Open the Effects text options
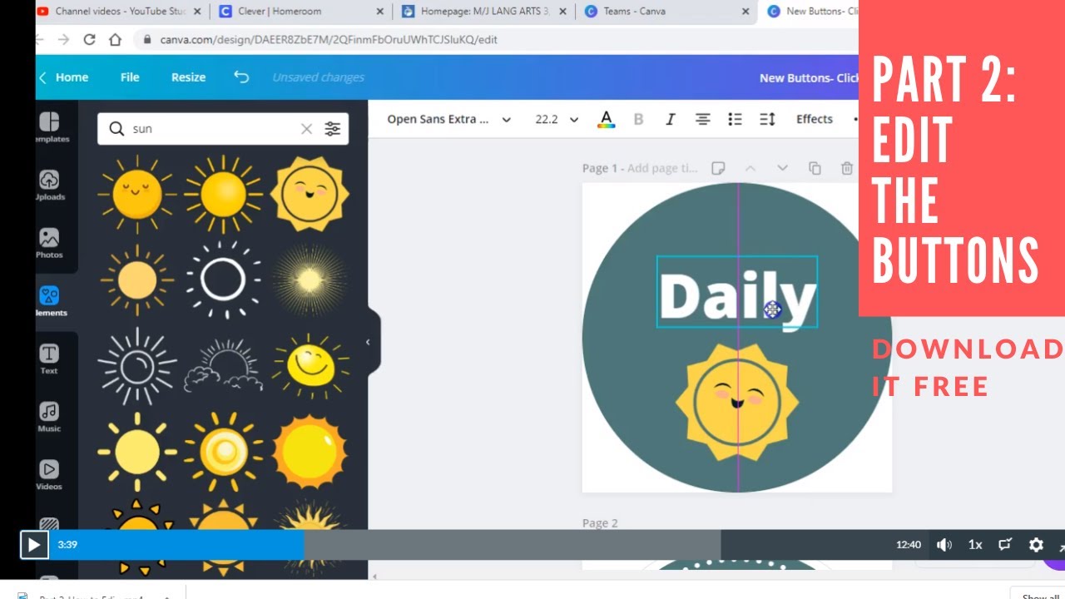 pos(815,119)
